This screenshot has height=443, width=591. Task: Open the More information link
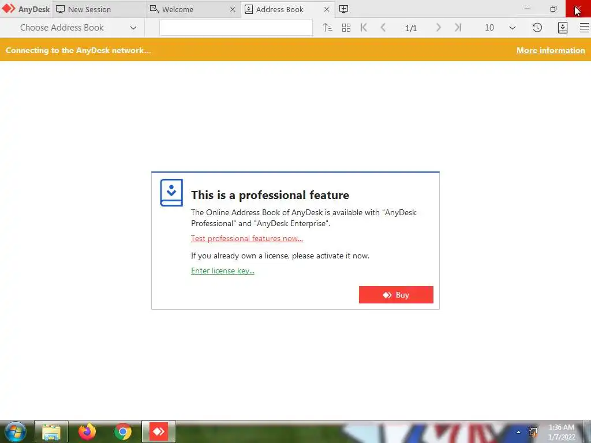click(551, 51)
